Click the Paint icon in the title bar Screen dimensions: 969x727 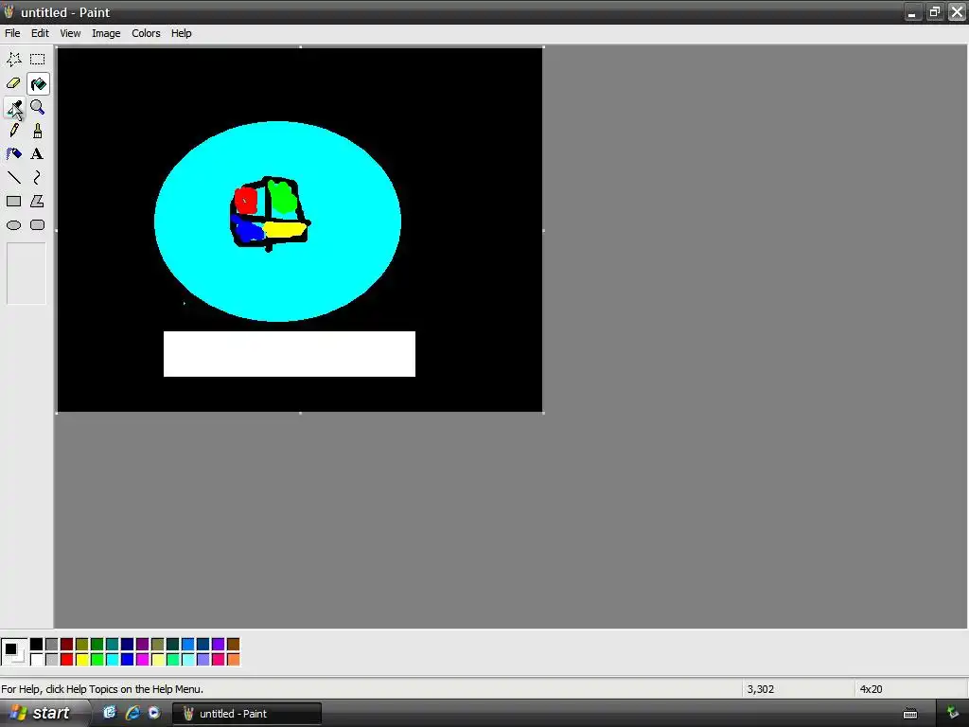click(x=9, y=11)
